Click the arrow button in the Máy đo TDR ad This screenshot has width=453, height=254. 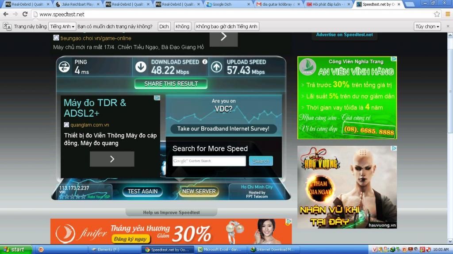(112, 159)
